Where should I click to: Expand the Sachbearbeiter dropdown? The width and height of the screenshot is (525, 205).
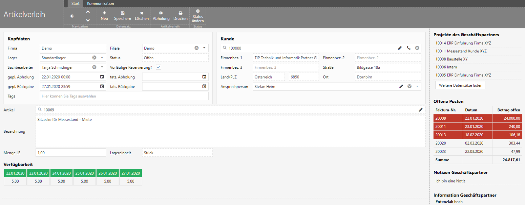tap(102, 67)
